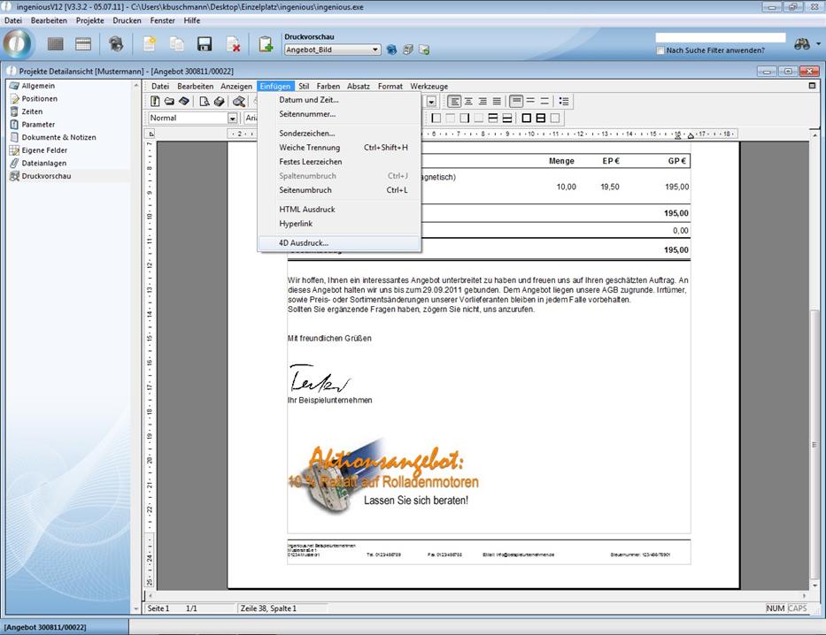Click the bulleted list icon
The width and height of the screenshot is (826, 635).
564,102
